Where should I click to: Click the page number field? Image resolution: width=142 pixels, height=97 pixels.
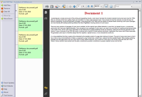coord(79,6)
